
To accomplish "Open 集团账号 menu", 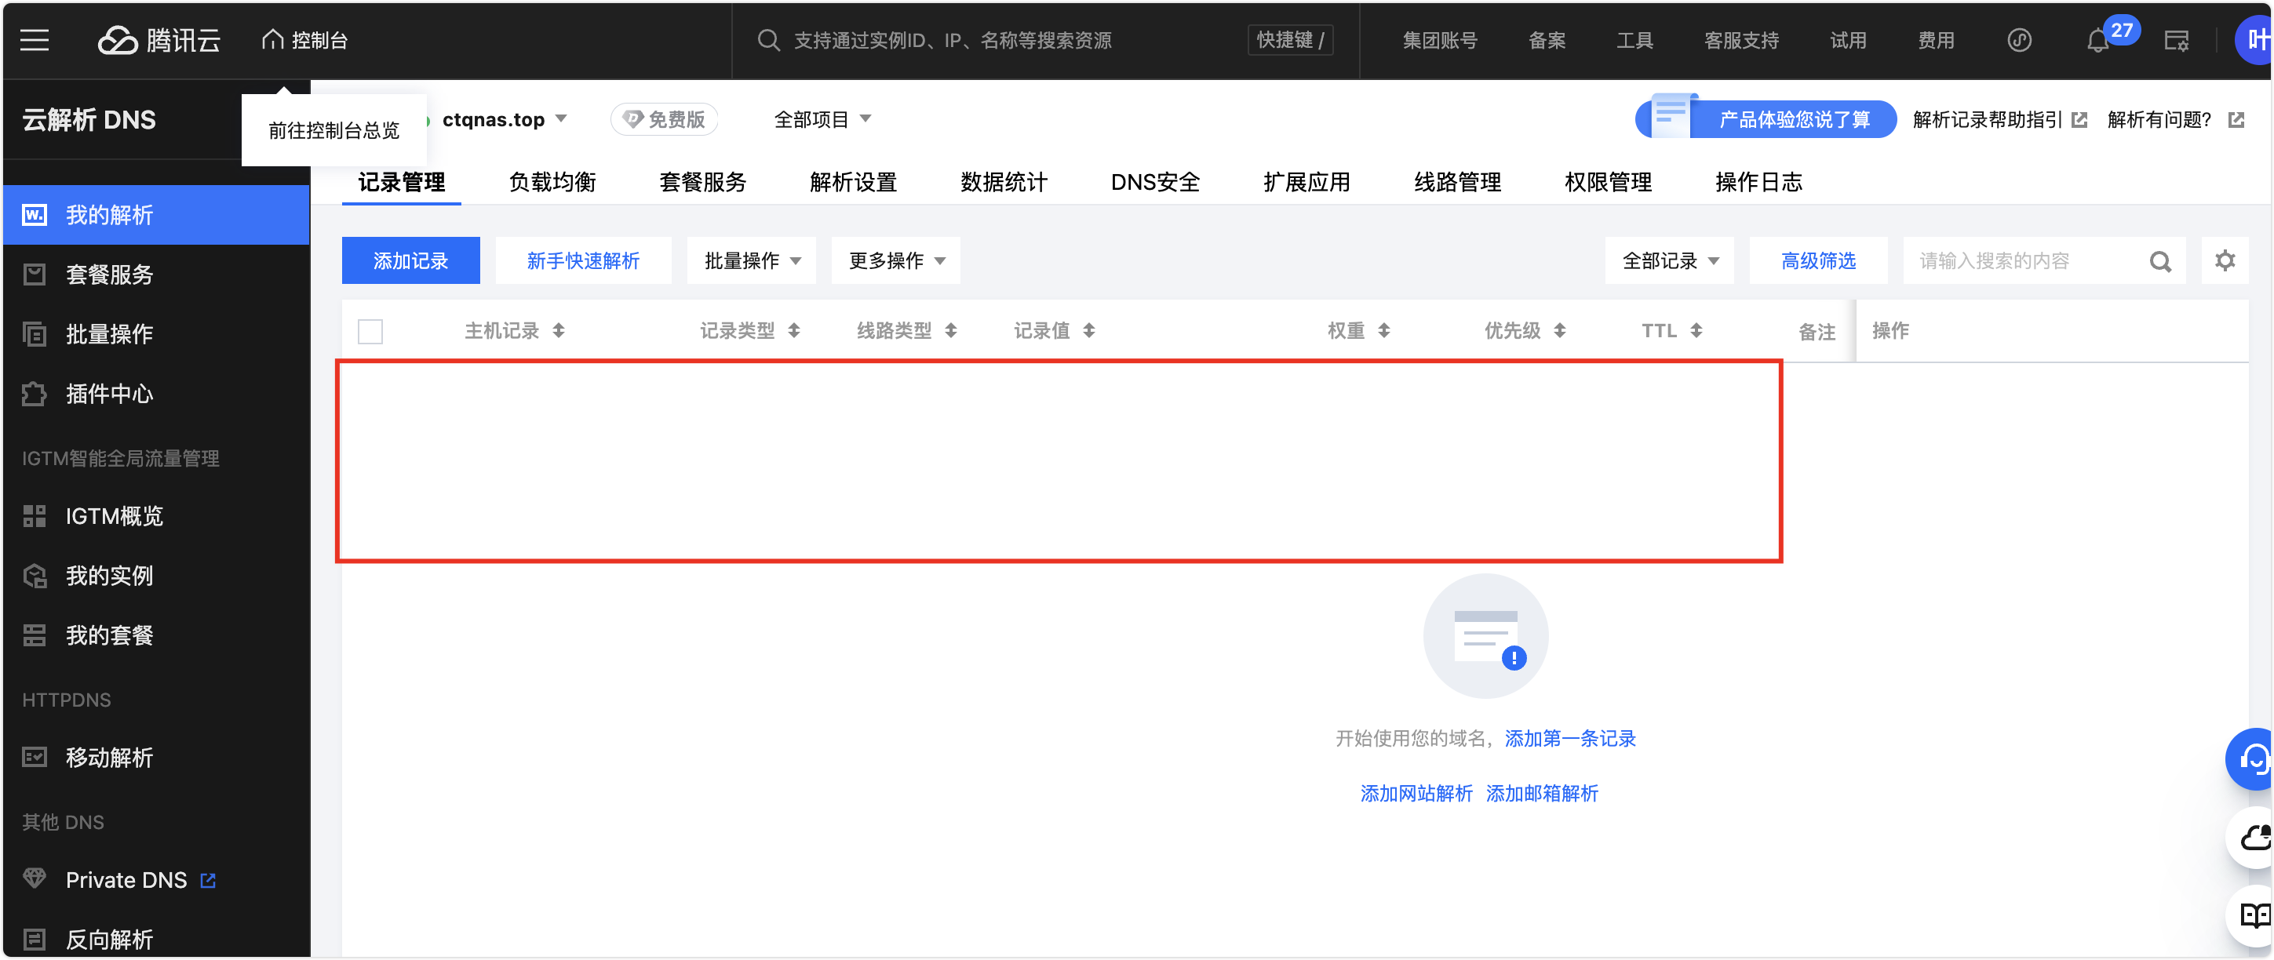I will point(1440,41).
